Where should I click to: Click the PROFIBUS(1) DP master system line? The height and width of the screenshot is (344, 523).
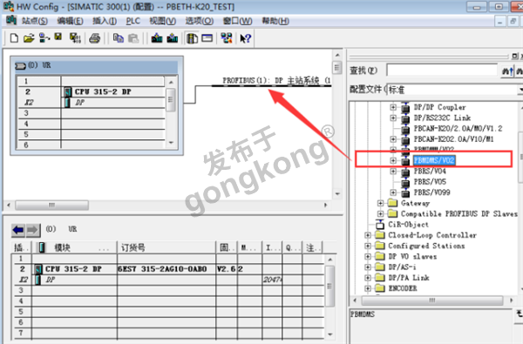[x=271, y=86]
